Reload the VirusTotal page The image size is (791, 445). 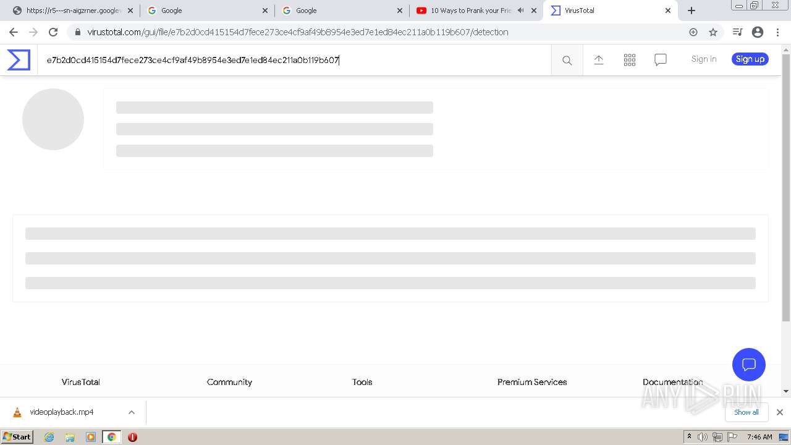53,32
